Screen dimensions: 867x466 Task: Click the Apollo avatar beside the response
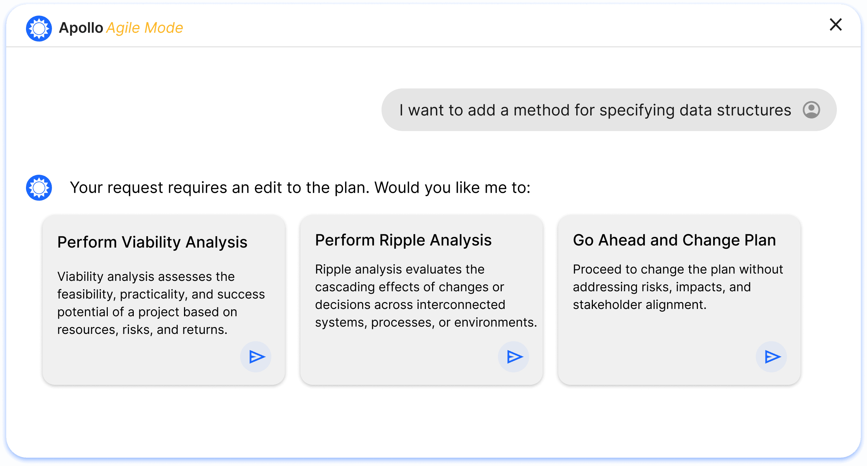39,188
